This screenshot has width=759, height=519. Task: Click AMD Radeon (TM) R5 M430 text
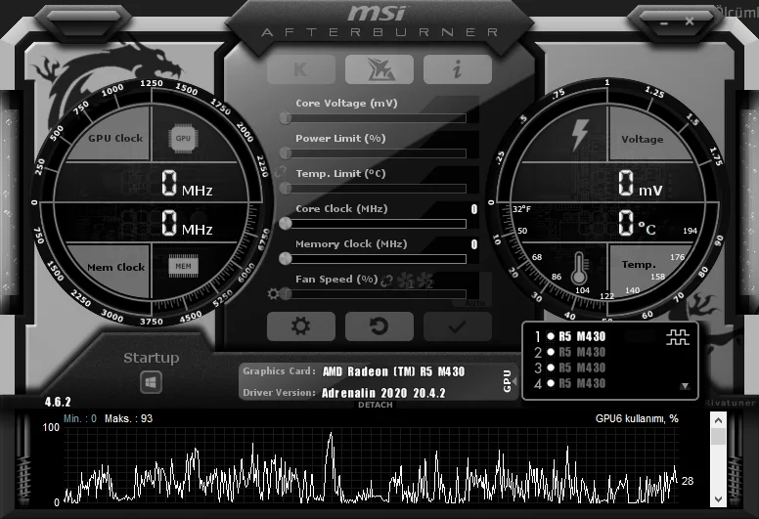(393, 371)
